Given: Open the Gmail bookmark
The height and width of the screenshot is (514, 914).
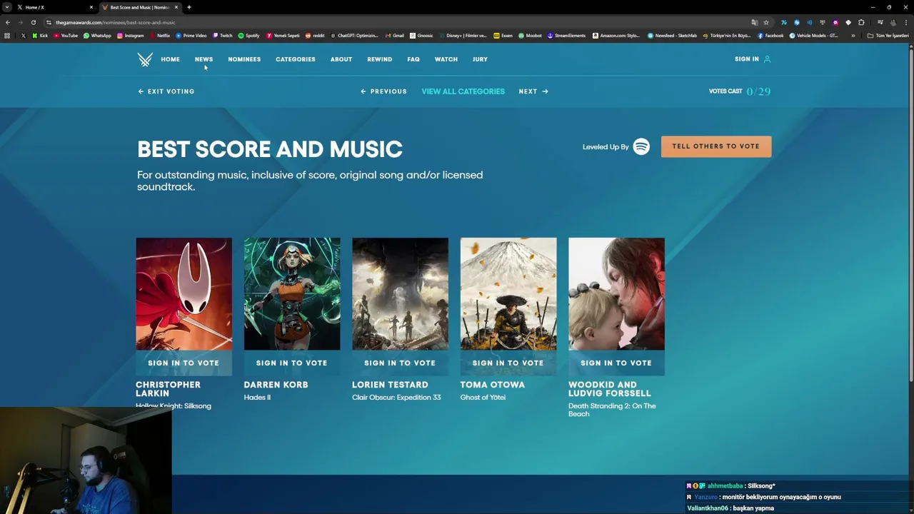Looking at the screenshot, I should [394, 36].
